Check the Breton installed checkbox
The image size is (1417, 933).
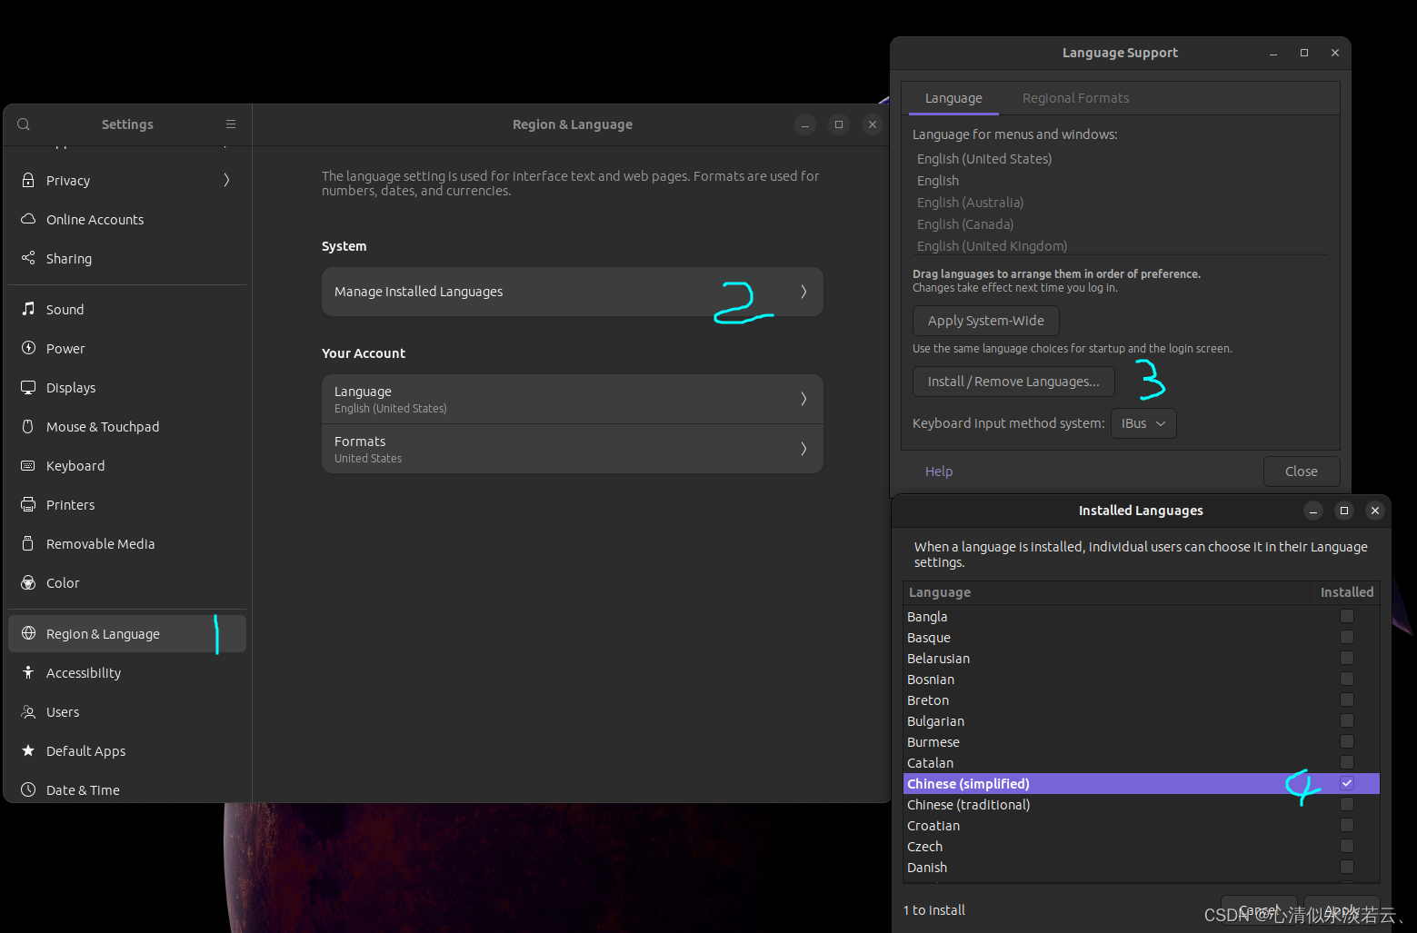(1347, 700)
